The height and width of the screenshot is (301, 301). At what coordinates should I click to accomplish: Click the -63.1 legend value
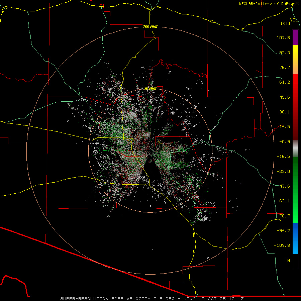[283, 201]
